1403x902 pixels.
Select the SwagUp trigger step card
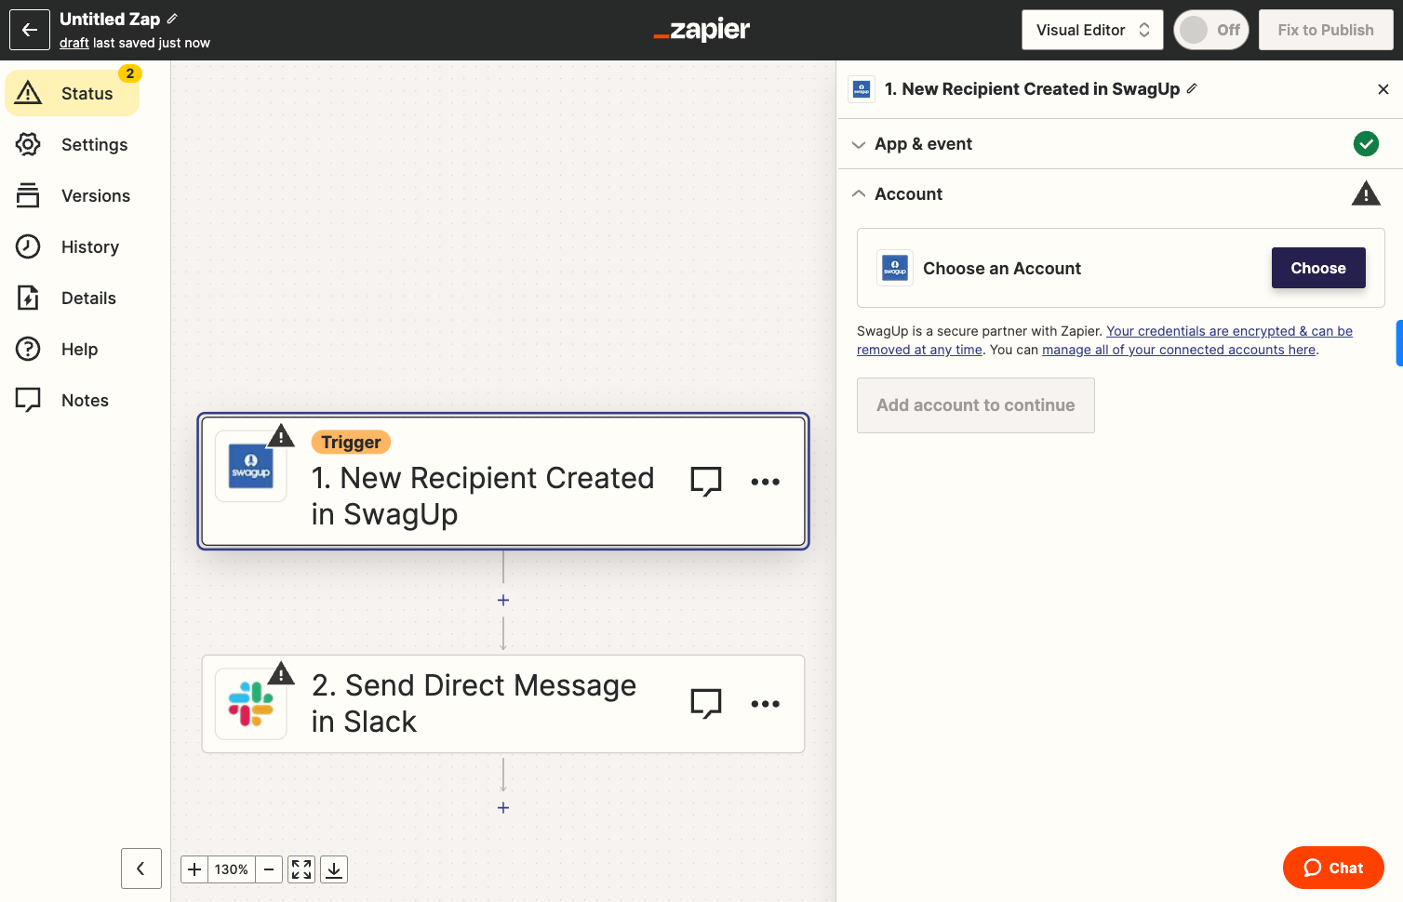click(503, 481)
